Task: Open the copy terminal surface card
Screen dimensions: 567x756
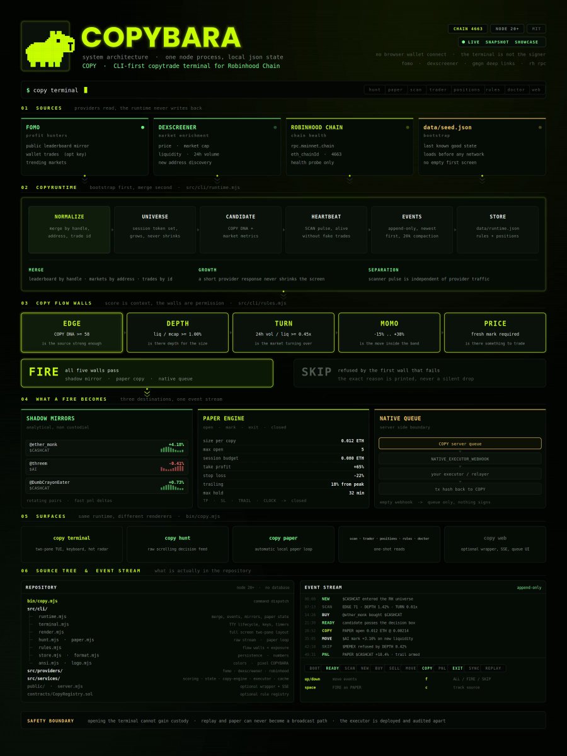Action: pos(72,544)
